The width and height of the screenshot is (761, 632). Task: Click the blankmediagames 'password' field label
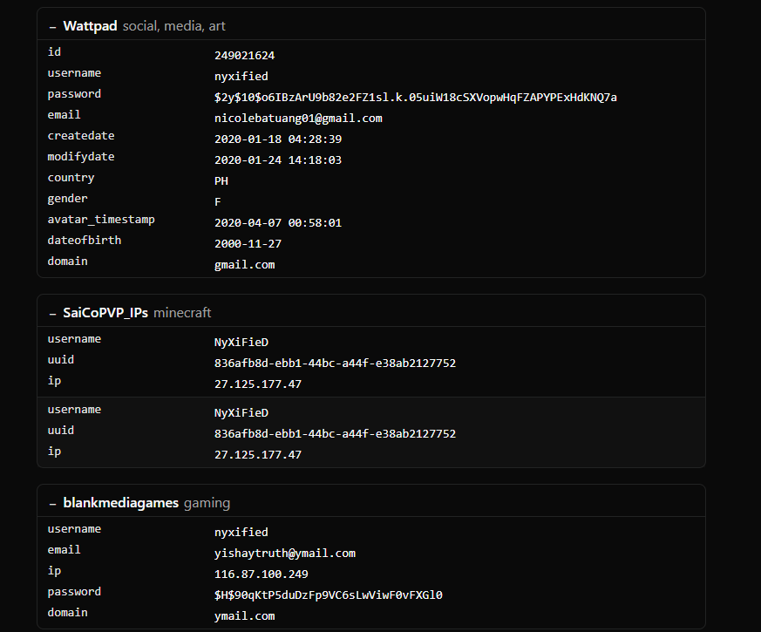pyautogui.click(x=74, y=592)
